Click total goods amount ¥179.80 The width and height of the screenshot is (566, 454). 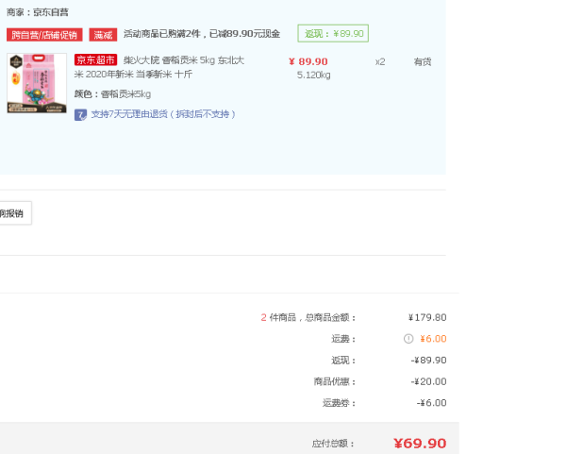coord(427,317)
